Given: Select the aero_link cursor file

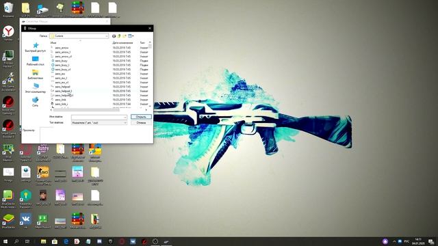Looking at the screenshot, I should [60, 100].
